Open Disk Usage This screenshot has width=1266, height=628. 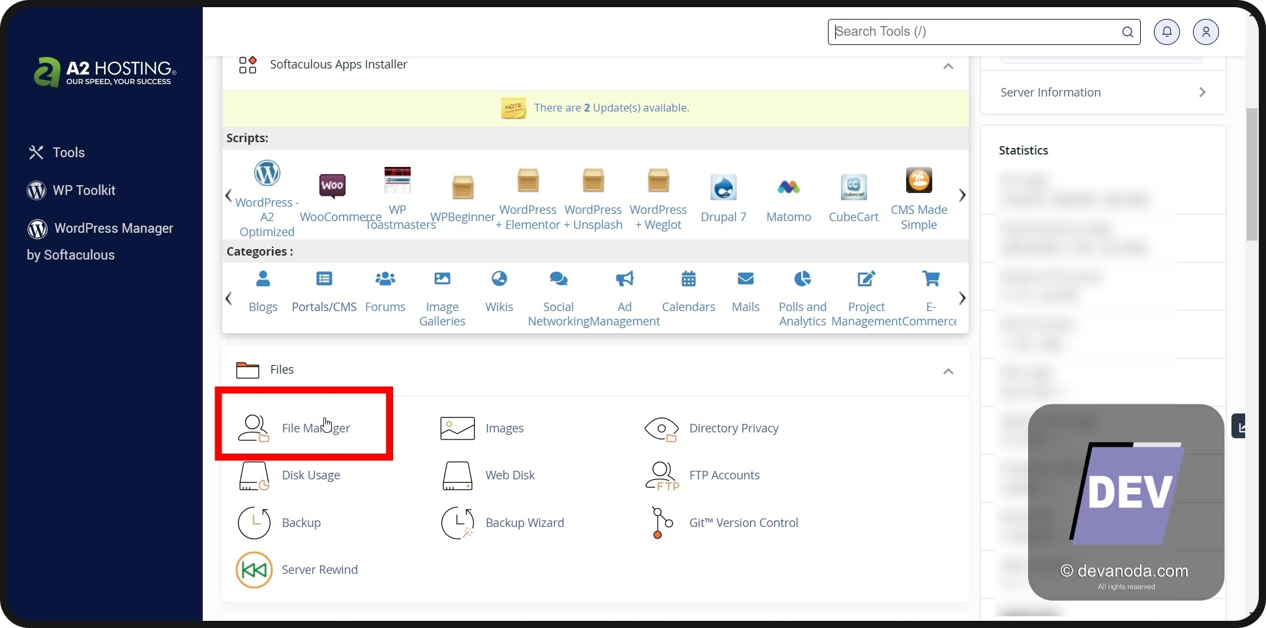click(289, 475)
